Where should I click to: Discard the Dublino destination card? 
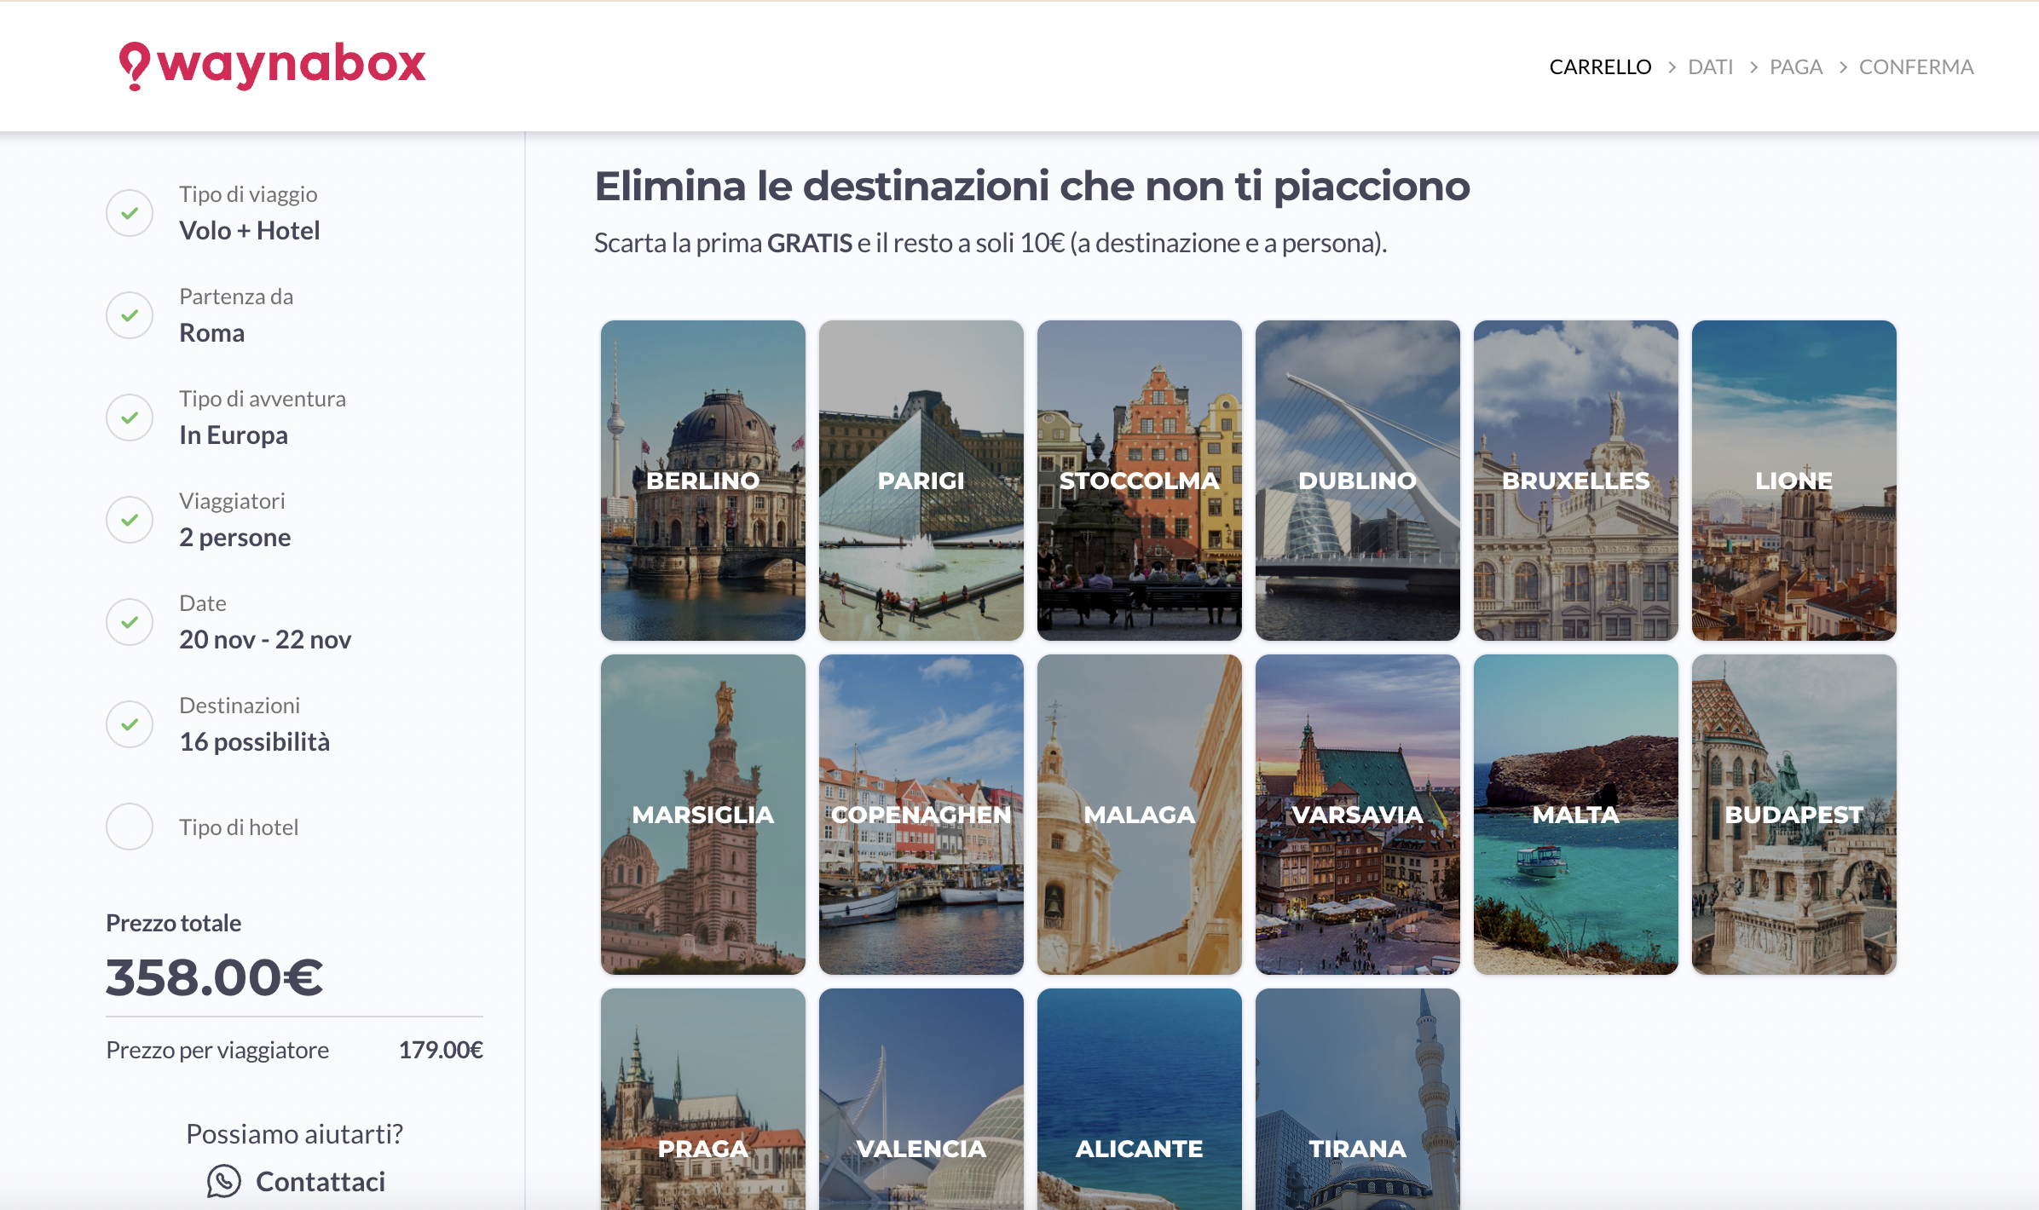(x=1358, y=481)
